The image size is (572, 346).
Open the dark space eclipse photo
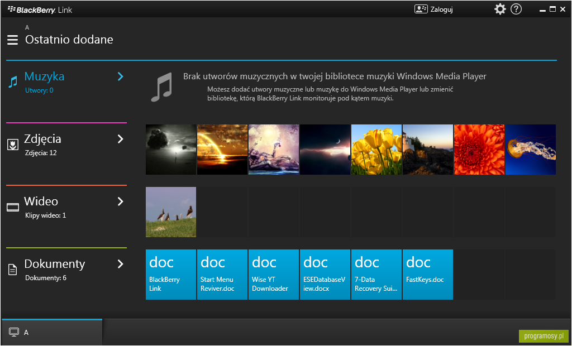[325, 150]
